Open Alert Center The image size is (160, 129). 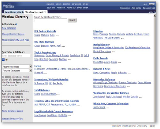point(136,8)
